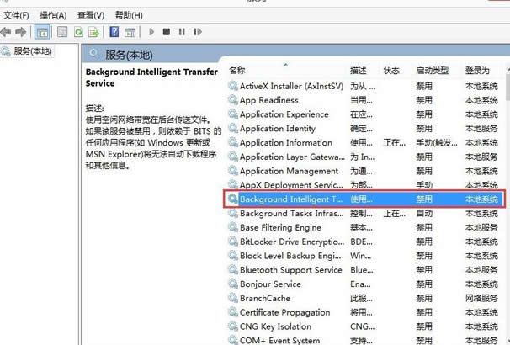Click the gear icon of CNG Key Isolation
The width and height of the screenshot is (510, 345).
click(x=233, y=326)
